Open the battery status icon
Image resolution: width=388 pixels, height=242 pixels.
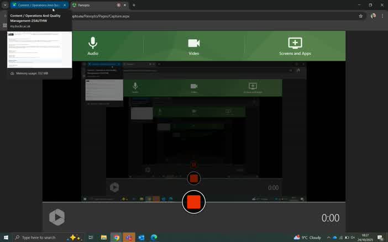coord(347,238)
